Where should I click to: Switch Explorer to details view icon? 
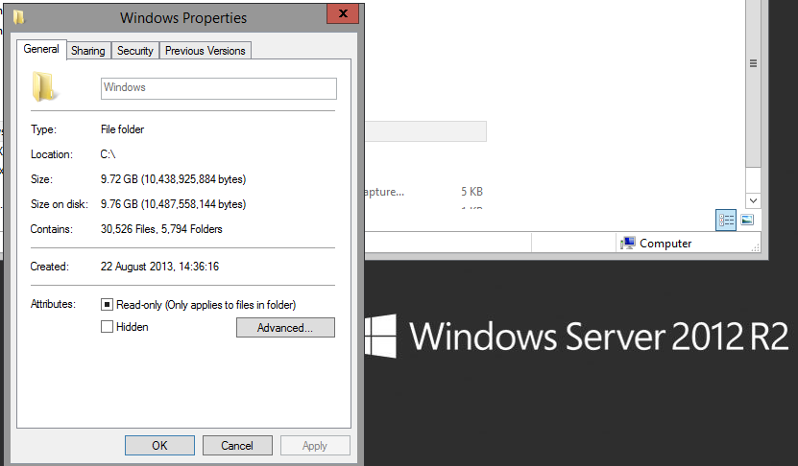[x=726, y=220]
